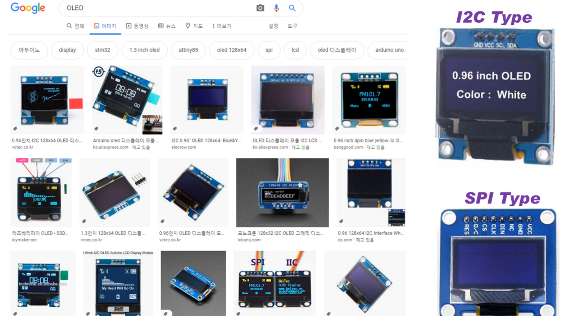Open the 08:08 clock OLED bottom-row thumbnail
This screenshot has height=316, width=566.
click(x=43, y=283)
